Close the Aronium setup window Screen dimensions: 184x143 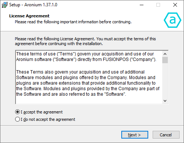(x=175, y=5)
